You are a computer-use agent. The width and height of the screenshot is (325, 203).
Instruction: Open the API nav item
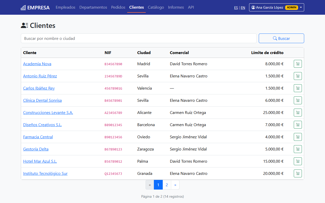[x=191, y=7]
